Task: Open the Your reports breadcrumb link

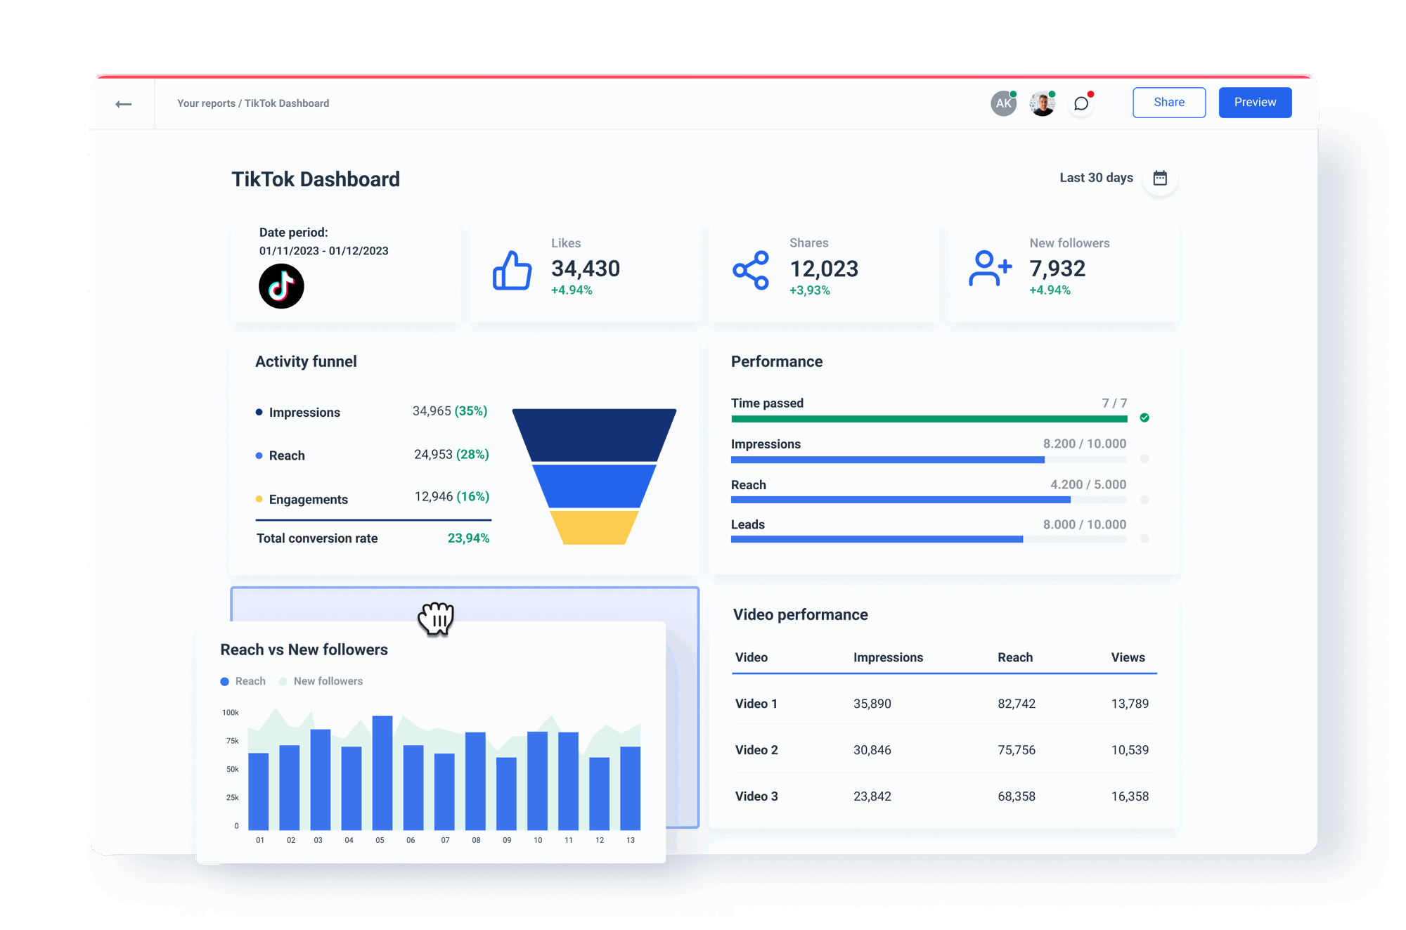Action: tap(206, 103)
